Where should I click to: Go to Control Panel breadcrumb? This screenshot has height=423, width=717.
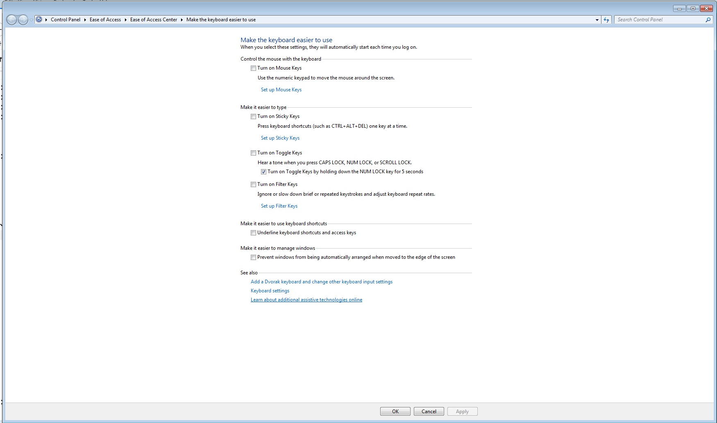pyautogui.click(x=66, y=20)
